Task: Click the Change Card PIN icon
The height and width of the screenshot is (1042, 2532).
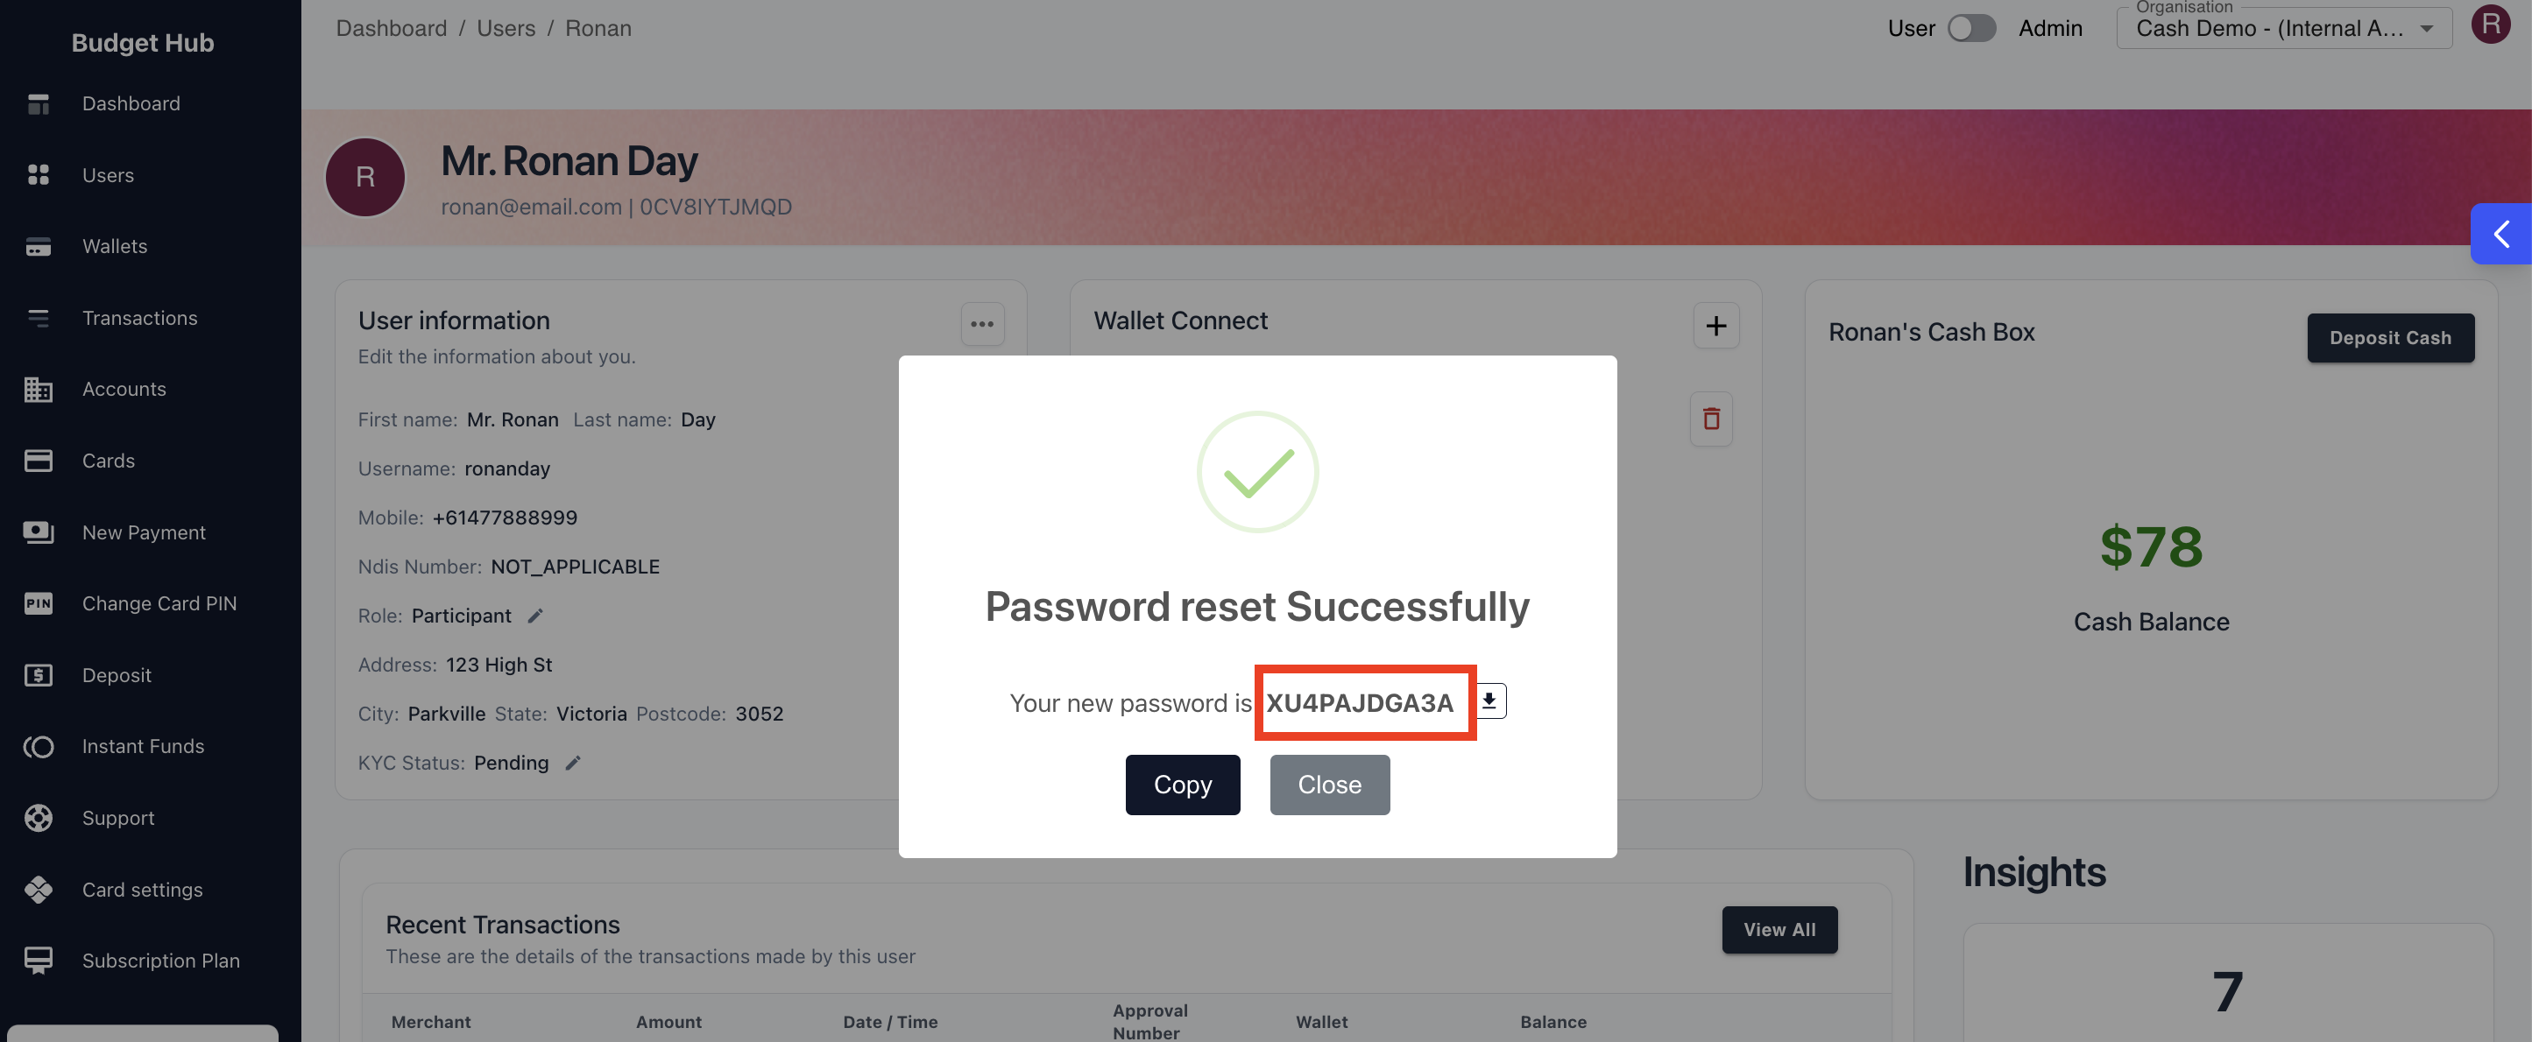Action: (39, 603)
